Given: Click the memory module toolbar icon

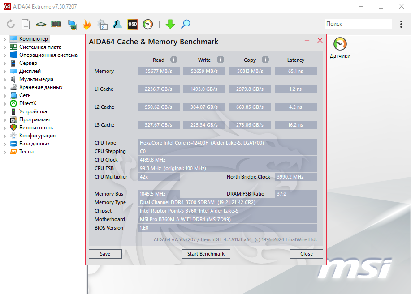Looking at the screenshot, I should [56, 24].
